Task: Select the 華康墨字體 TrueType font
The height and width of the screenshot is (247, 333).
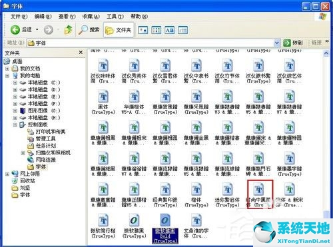Action: (290, 164)
